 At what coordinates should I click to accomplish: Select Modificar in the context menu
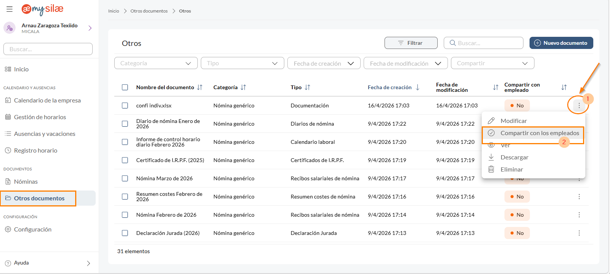(513, 121)
